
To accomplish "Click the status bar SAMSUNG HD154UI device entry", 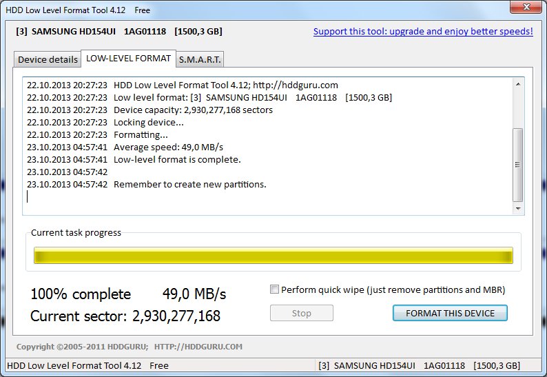I will click(x=419, y=365).
